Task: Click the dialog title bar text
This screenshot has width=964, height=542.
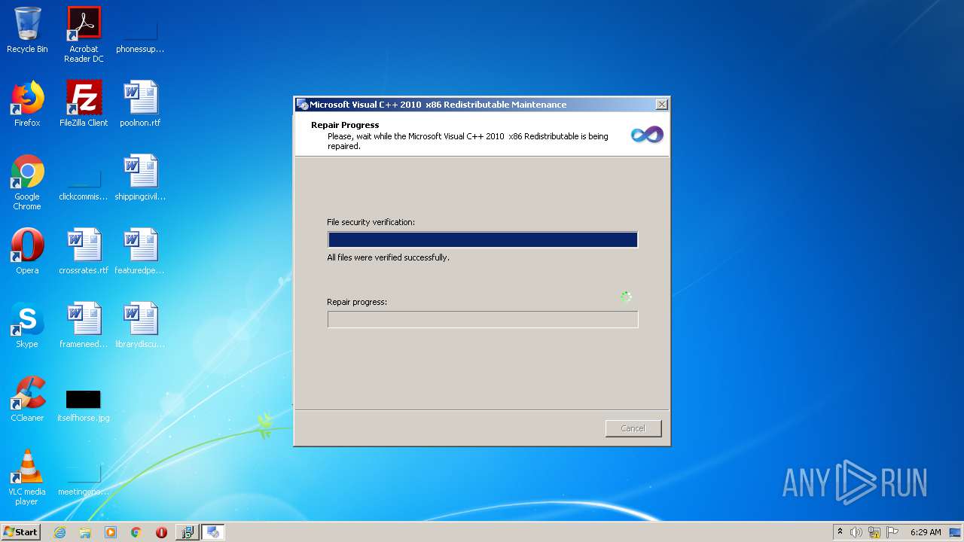Action: tap(438, 105)
